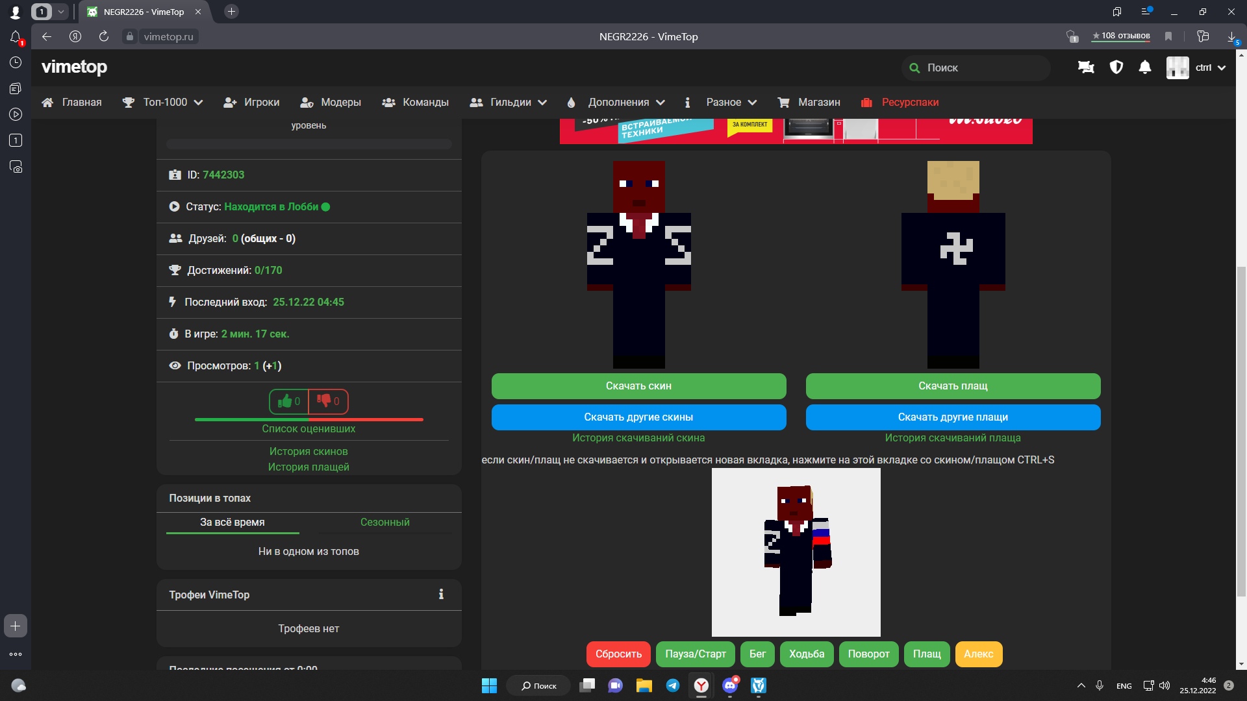Click the thumbs down dislike button
This screenshot has height=701, width=1247.
pyautogui.click(x=328, y=401)
